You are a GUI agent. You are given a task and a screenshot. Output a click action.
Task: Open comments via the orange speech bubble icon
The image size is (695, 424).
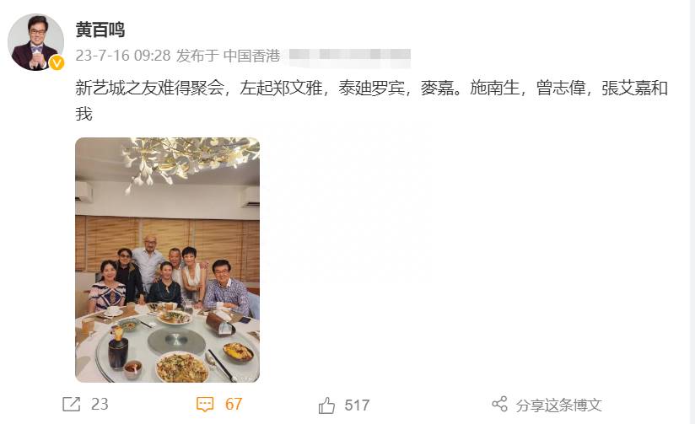(x=205, y=404)
